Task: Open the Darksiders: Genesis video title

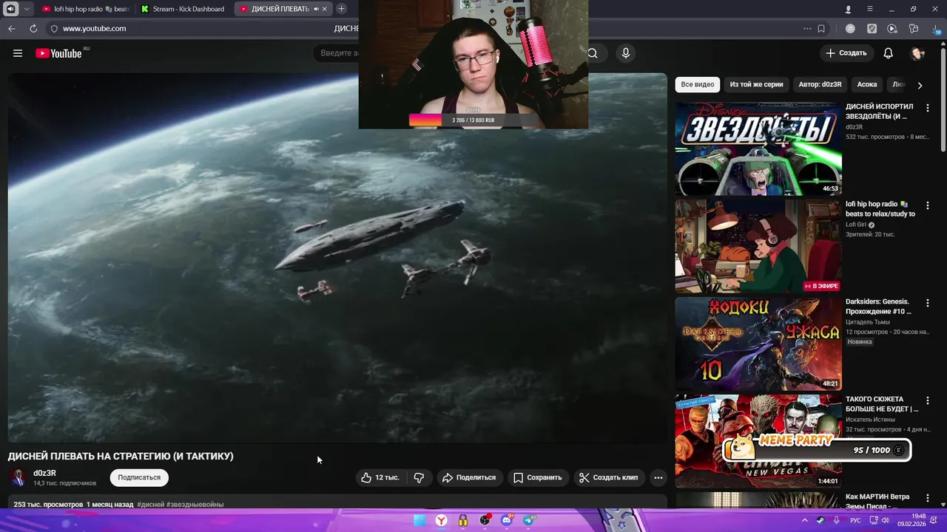Action: click(x=879, y=307)
